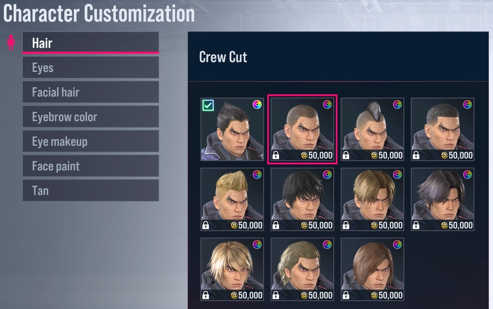The height and width of the screenshot is (309, 493).
Task: Open the Facial hair category
Action: 91,92
